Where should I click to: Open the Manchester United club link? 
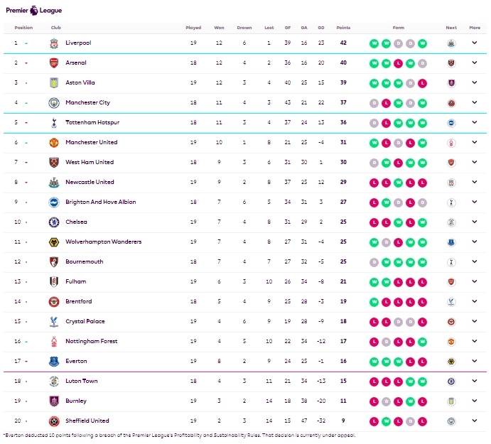click(91, 143)
